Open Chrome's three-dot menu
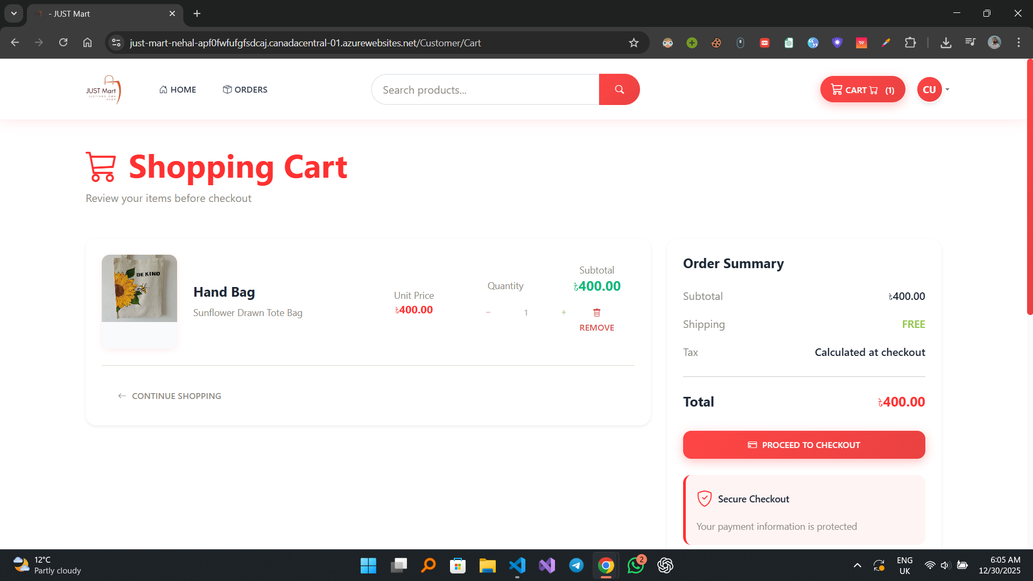1033x581 pixels. pos(1018,43)
